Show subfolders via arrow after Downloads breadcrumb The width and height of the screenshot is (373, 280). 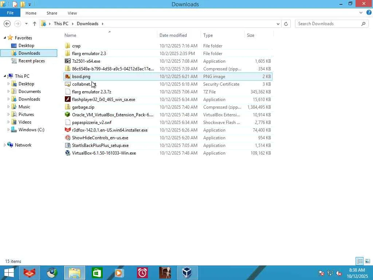[102, 24]
